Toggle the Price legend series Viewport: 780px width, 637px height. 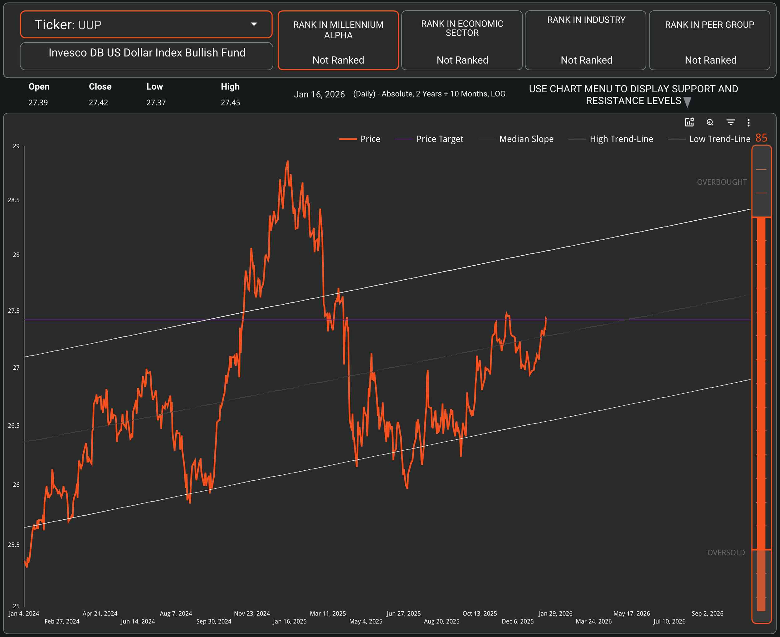click(x=370, y=139)
